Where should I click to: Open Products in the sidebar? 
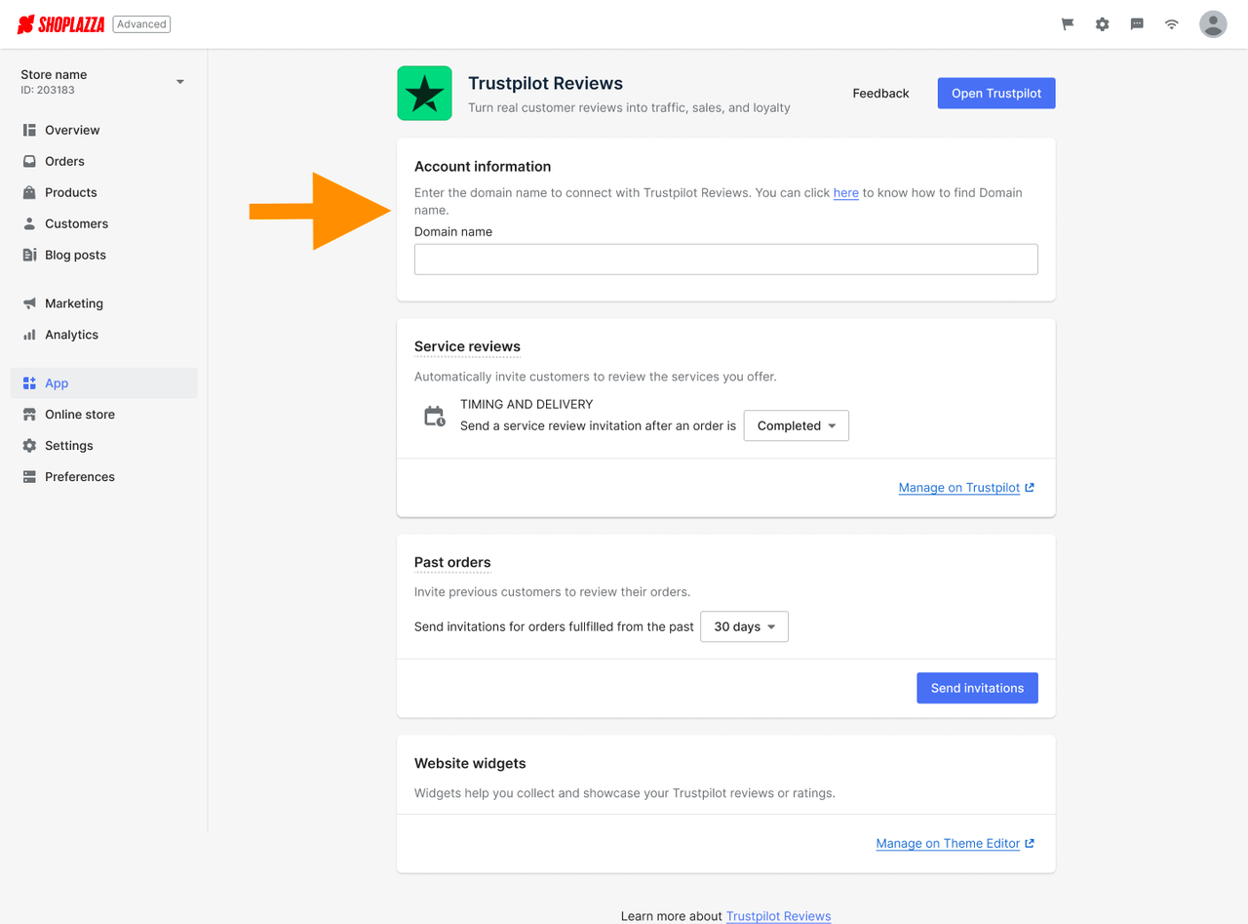click(x=104, y=192)
